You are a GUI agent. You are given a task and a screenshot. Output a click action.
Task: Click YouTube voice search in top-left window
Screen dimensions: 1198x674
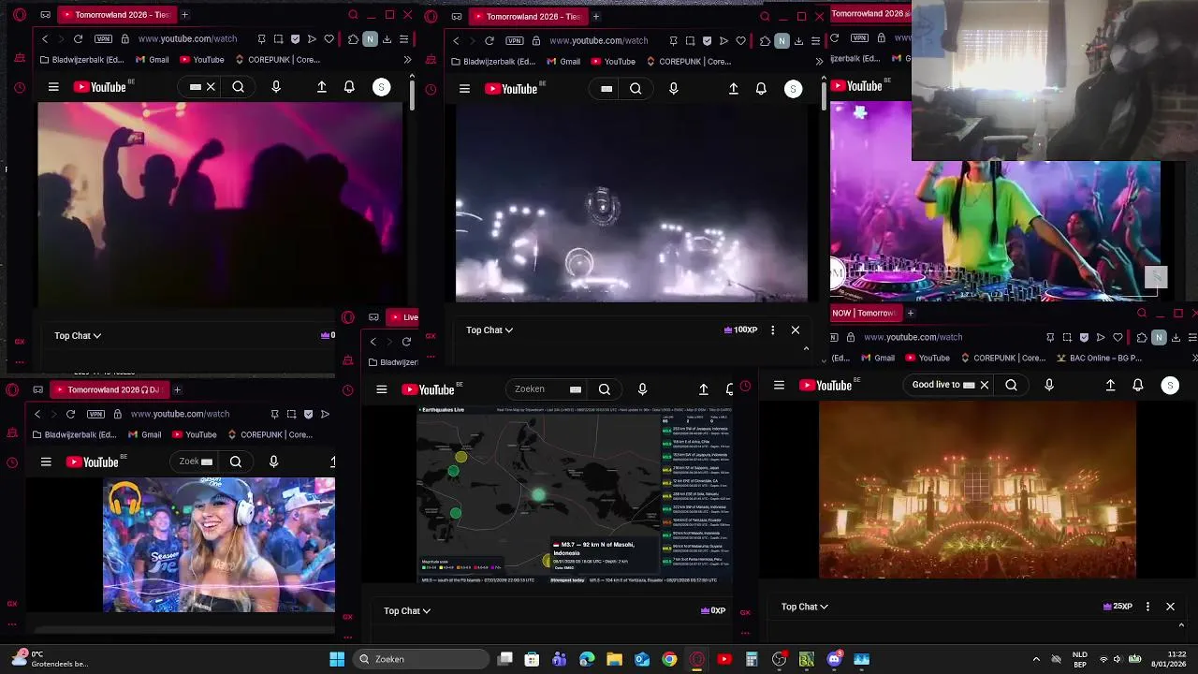click(276, 87)
